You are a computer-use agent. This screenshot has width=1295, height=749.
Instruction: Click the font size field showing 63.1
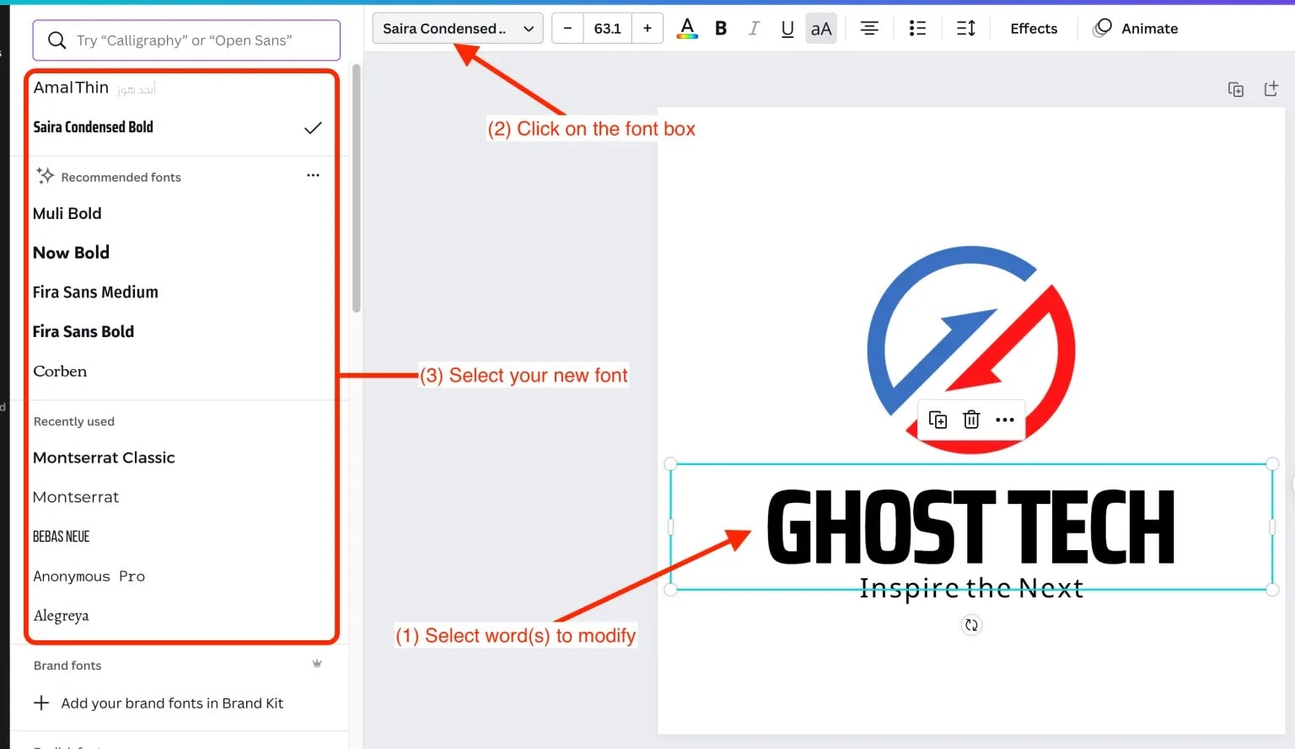[x=607, y=29]
